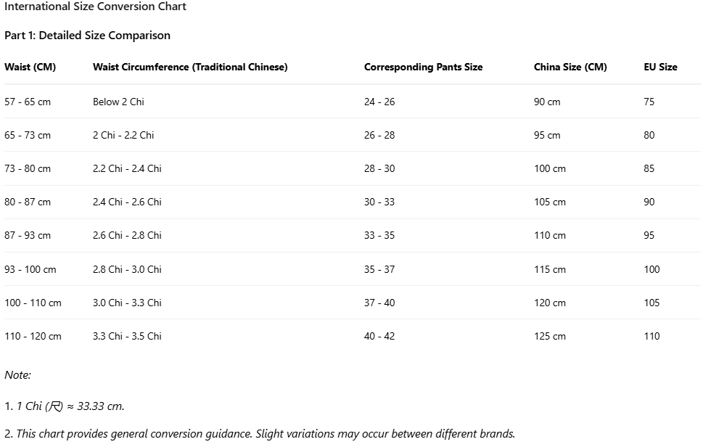Click the International Size Conversion Chart title
The width and height of the screenshot is (703, 447).
[95, 7]
